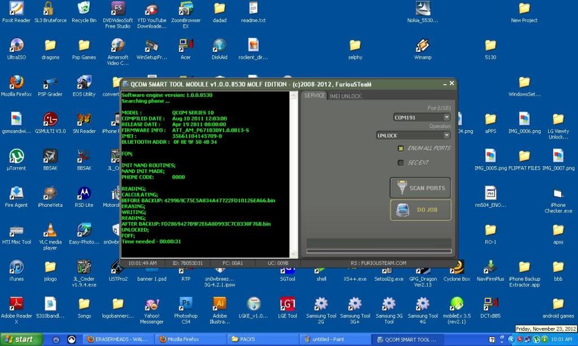Open the Samsung Tool 2G icon
The height and width of the screenshot is (346, 578).
321,304
